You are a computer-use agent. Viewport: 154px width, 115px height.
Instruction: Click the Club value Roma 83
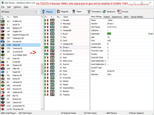[x=111, y=71]
